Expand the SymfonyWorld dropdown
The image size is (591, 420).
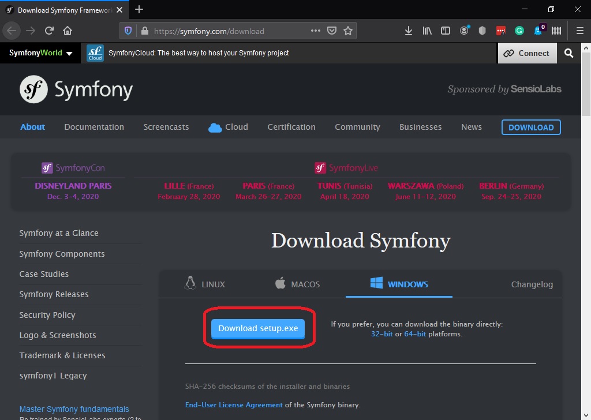coord(40,52)
